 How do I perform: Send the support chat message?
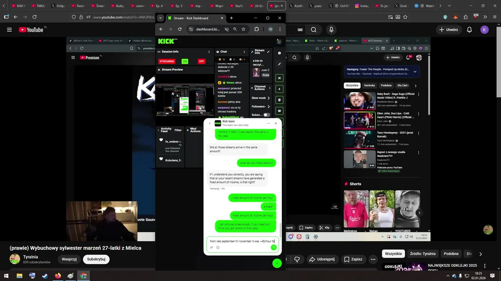[x=274, y=247]
